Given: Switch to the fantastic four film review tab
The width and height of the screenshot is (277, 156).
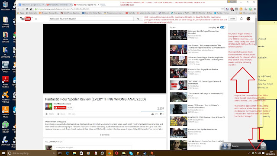Looking at the screenshot, I should coord(59,5).
